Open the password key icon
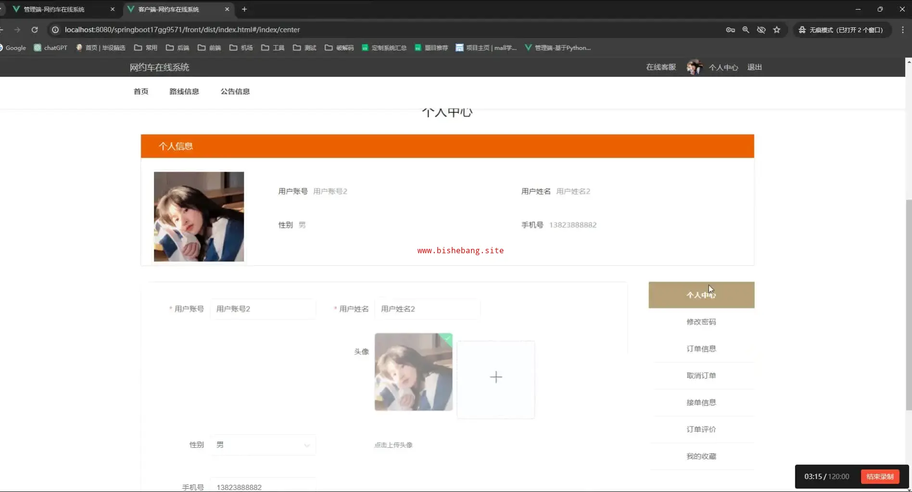This screenshot has height=492, width=912. pos(730,30)
